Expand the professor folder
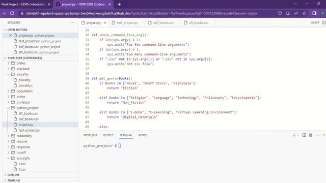326x183 pixels. 8,102
